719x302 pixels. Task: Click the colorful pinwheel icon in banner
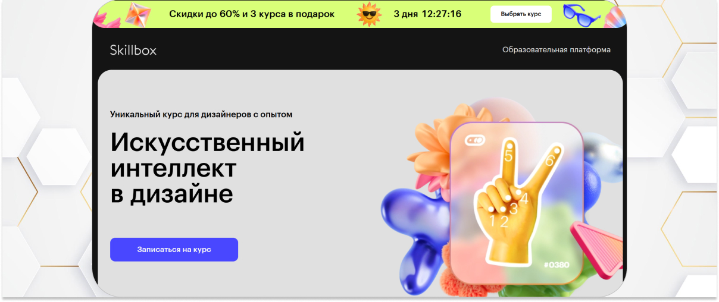[135, 14]
